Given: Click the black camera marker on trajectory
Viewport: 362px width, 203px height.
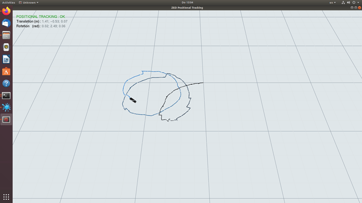Looking at the screenshot, I should (133, 100).
